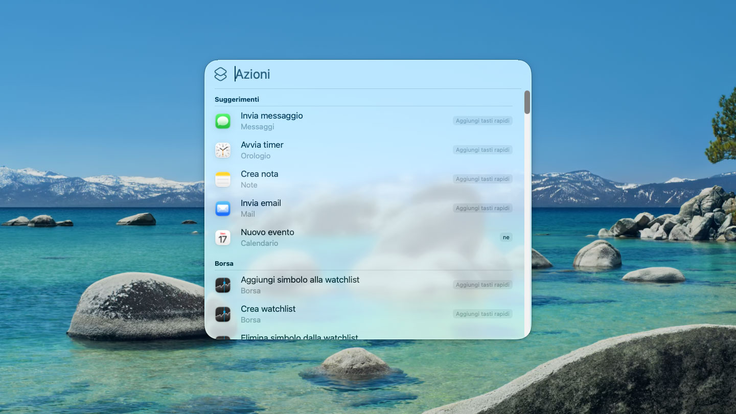Add shortcut for Aggiungi simbolo alla watchlist
Image resolution: width=736 pixels, height=414 pixels.
coord(482,285)
